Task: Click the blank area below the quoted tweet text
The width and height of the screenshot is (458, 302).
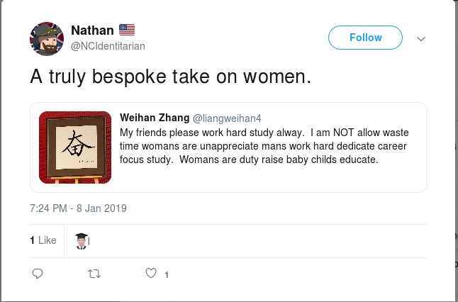Action: 269,177
